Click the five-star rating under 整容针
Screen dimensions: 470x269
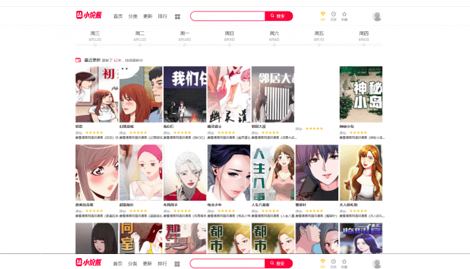[314, 211]
